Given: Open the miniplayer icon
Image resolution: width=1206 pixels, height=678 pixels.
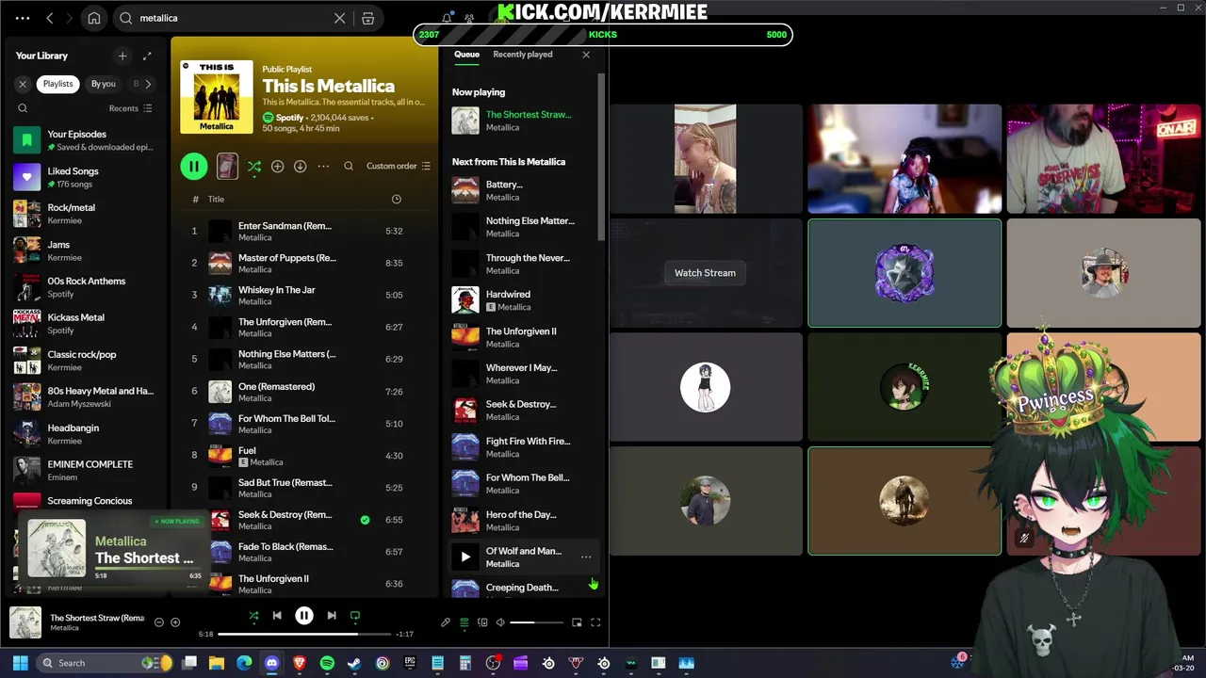Looking at the screenshot, I should coord(577,622).
